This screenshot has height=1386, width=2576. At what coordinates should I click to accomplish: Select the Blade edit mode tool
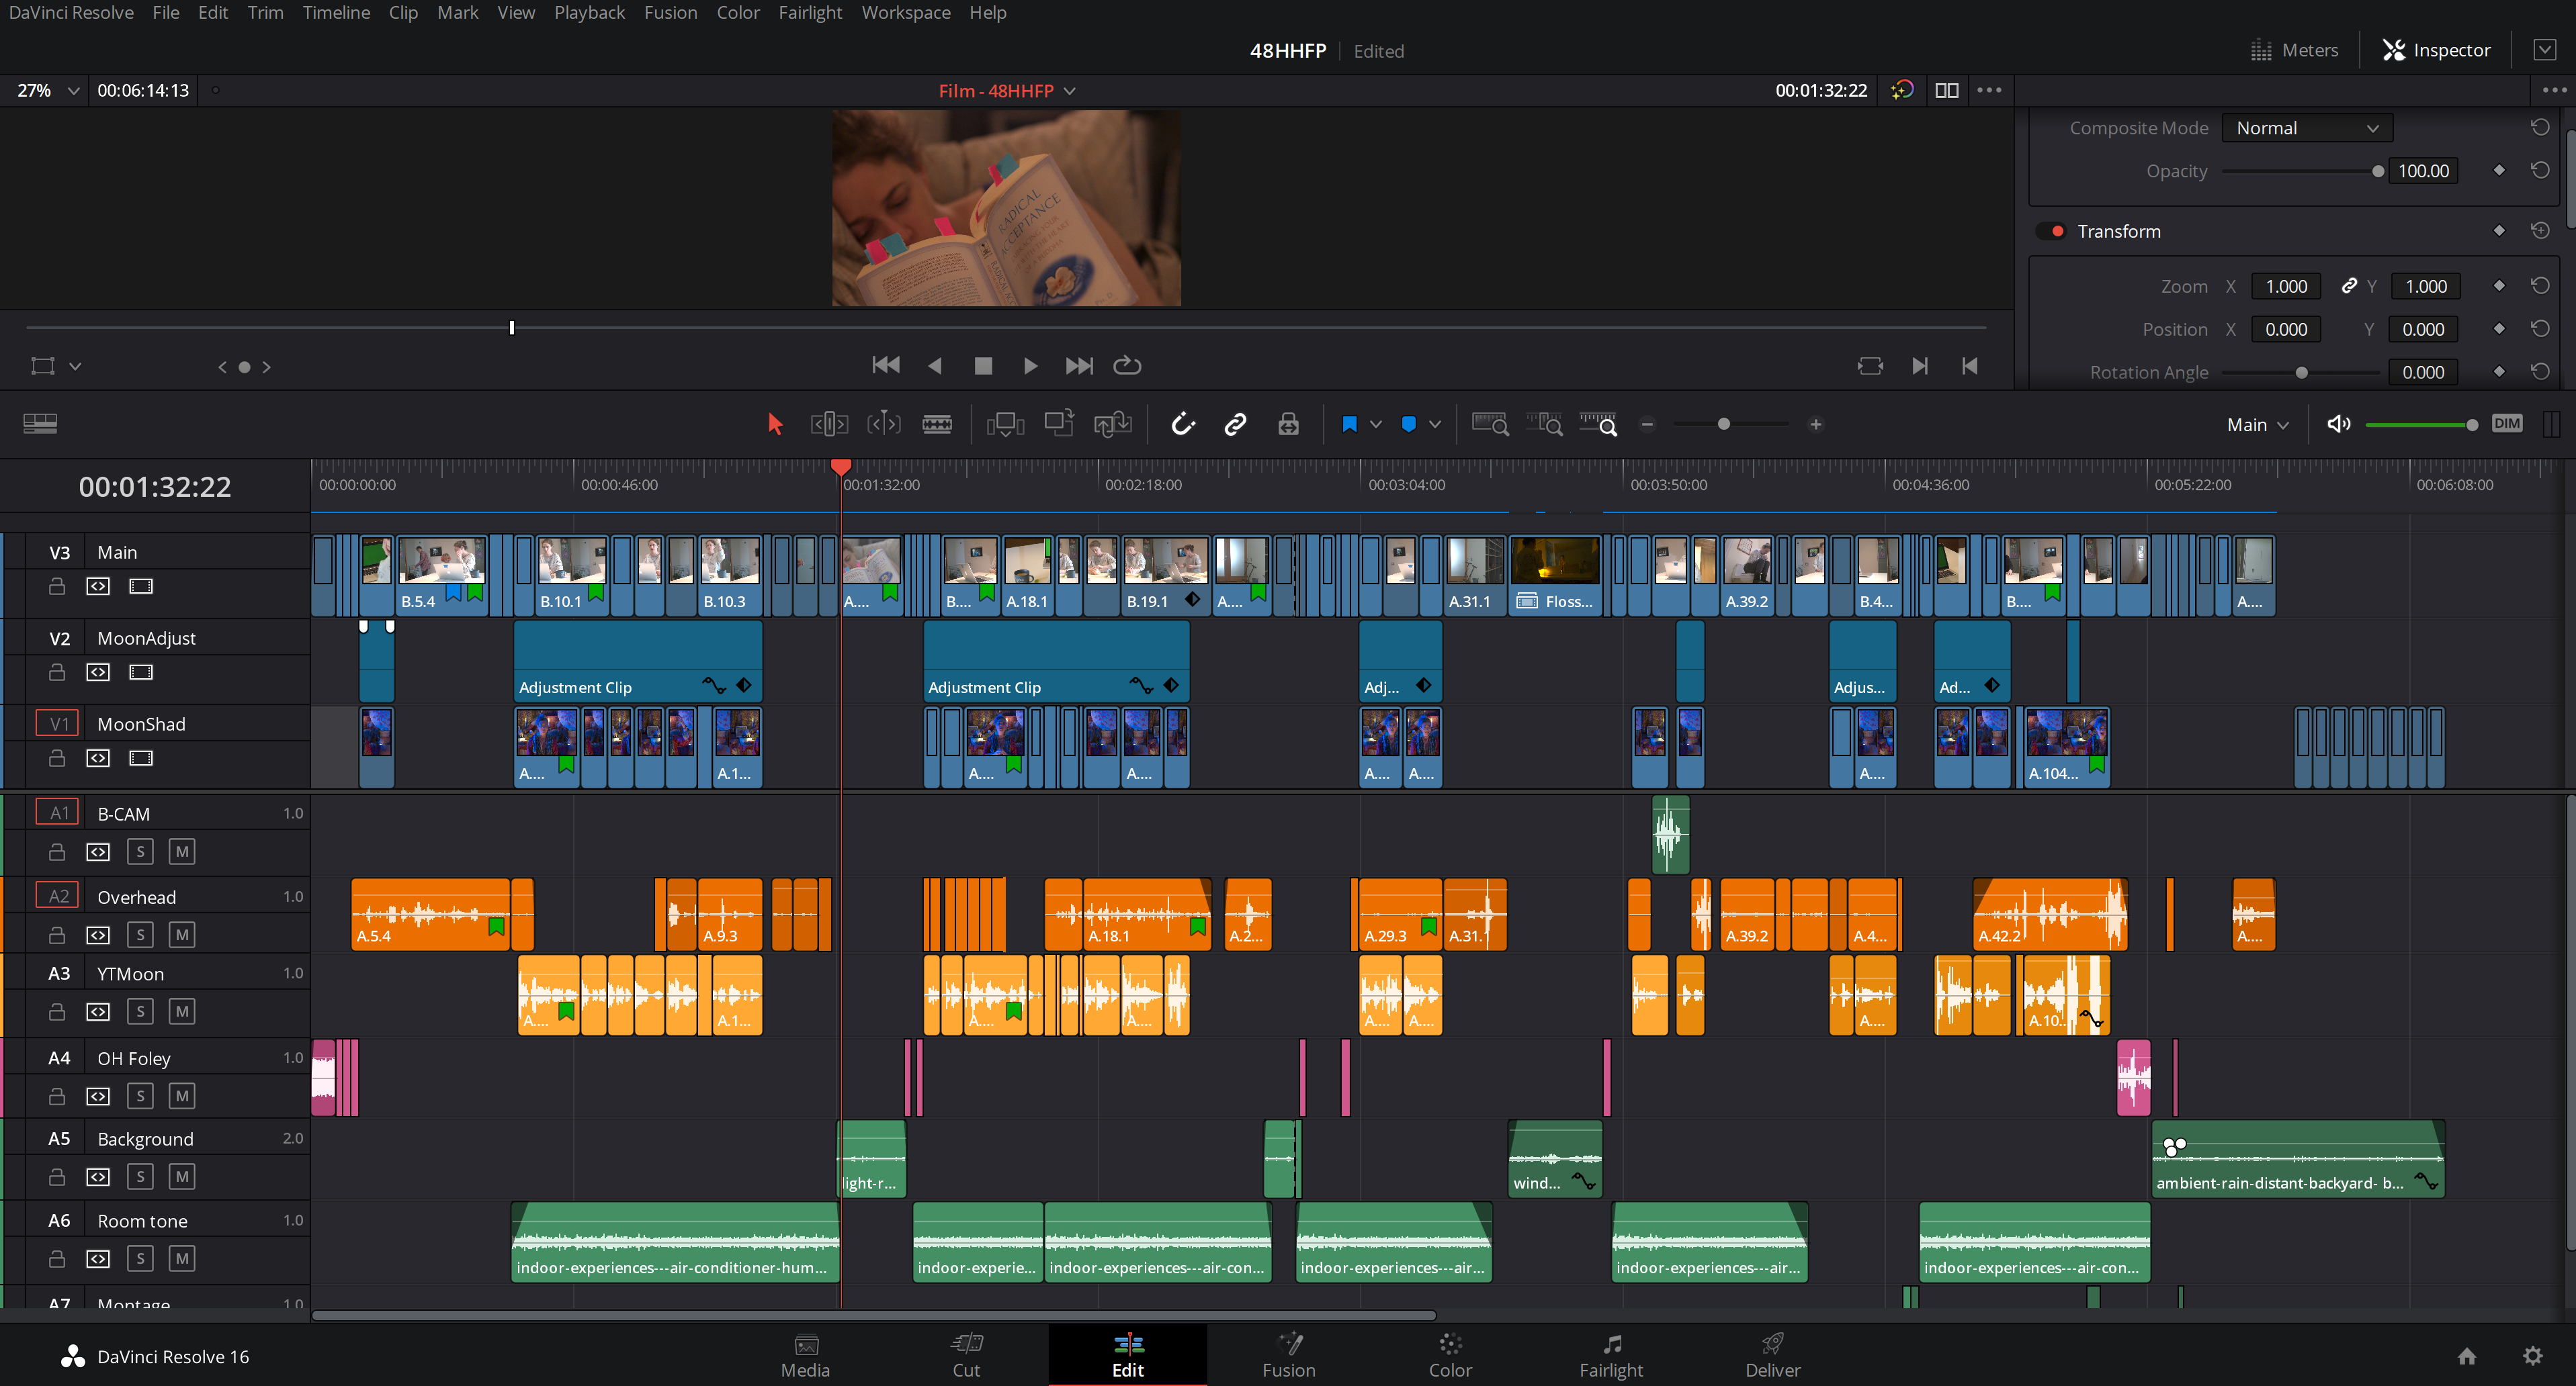tap(936, 424)
